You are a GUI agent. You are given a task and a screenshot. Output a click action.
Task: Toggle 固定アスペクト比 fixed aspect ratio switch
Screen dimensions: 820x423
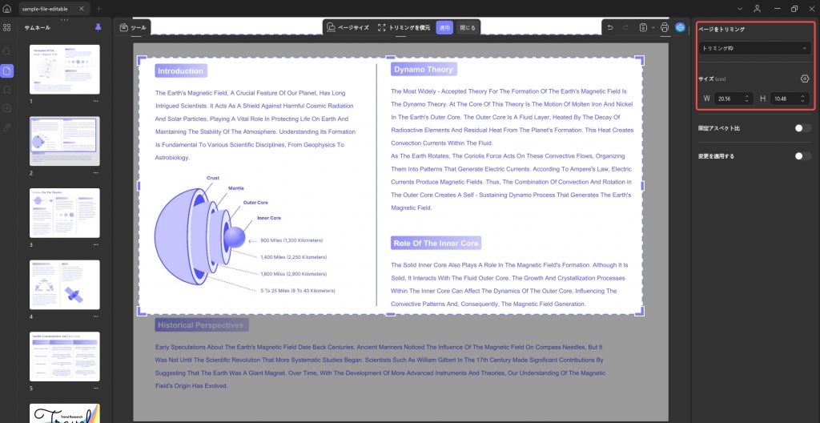pos(802,128)
